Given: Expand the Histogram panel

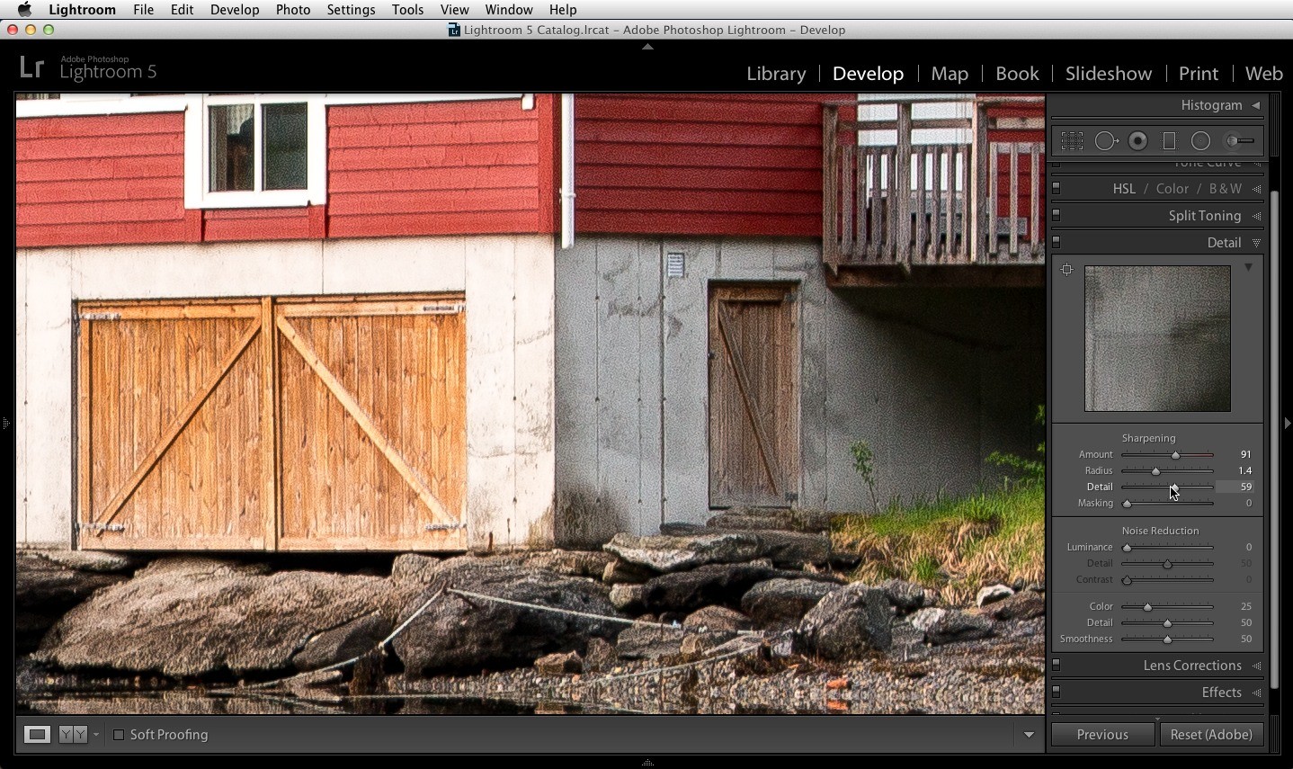Looking at the screenshot, I should coord(1256,105).
